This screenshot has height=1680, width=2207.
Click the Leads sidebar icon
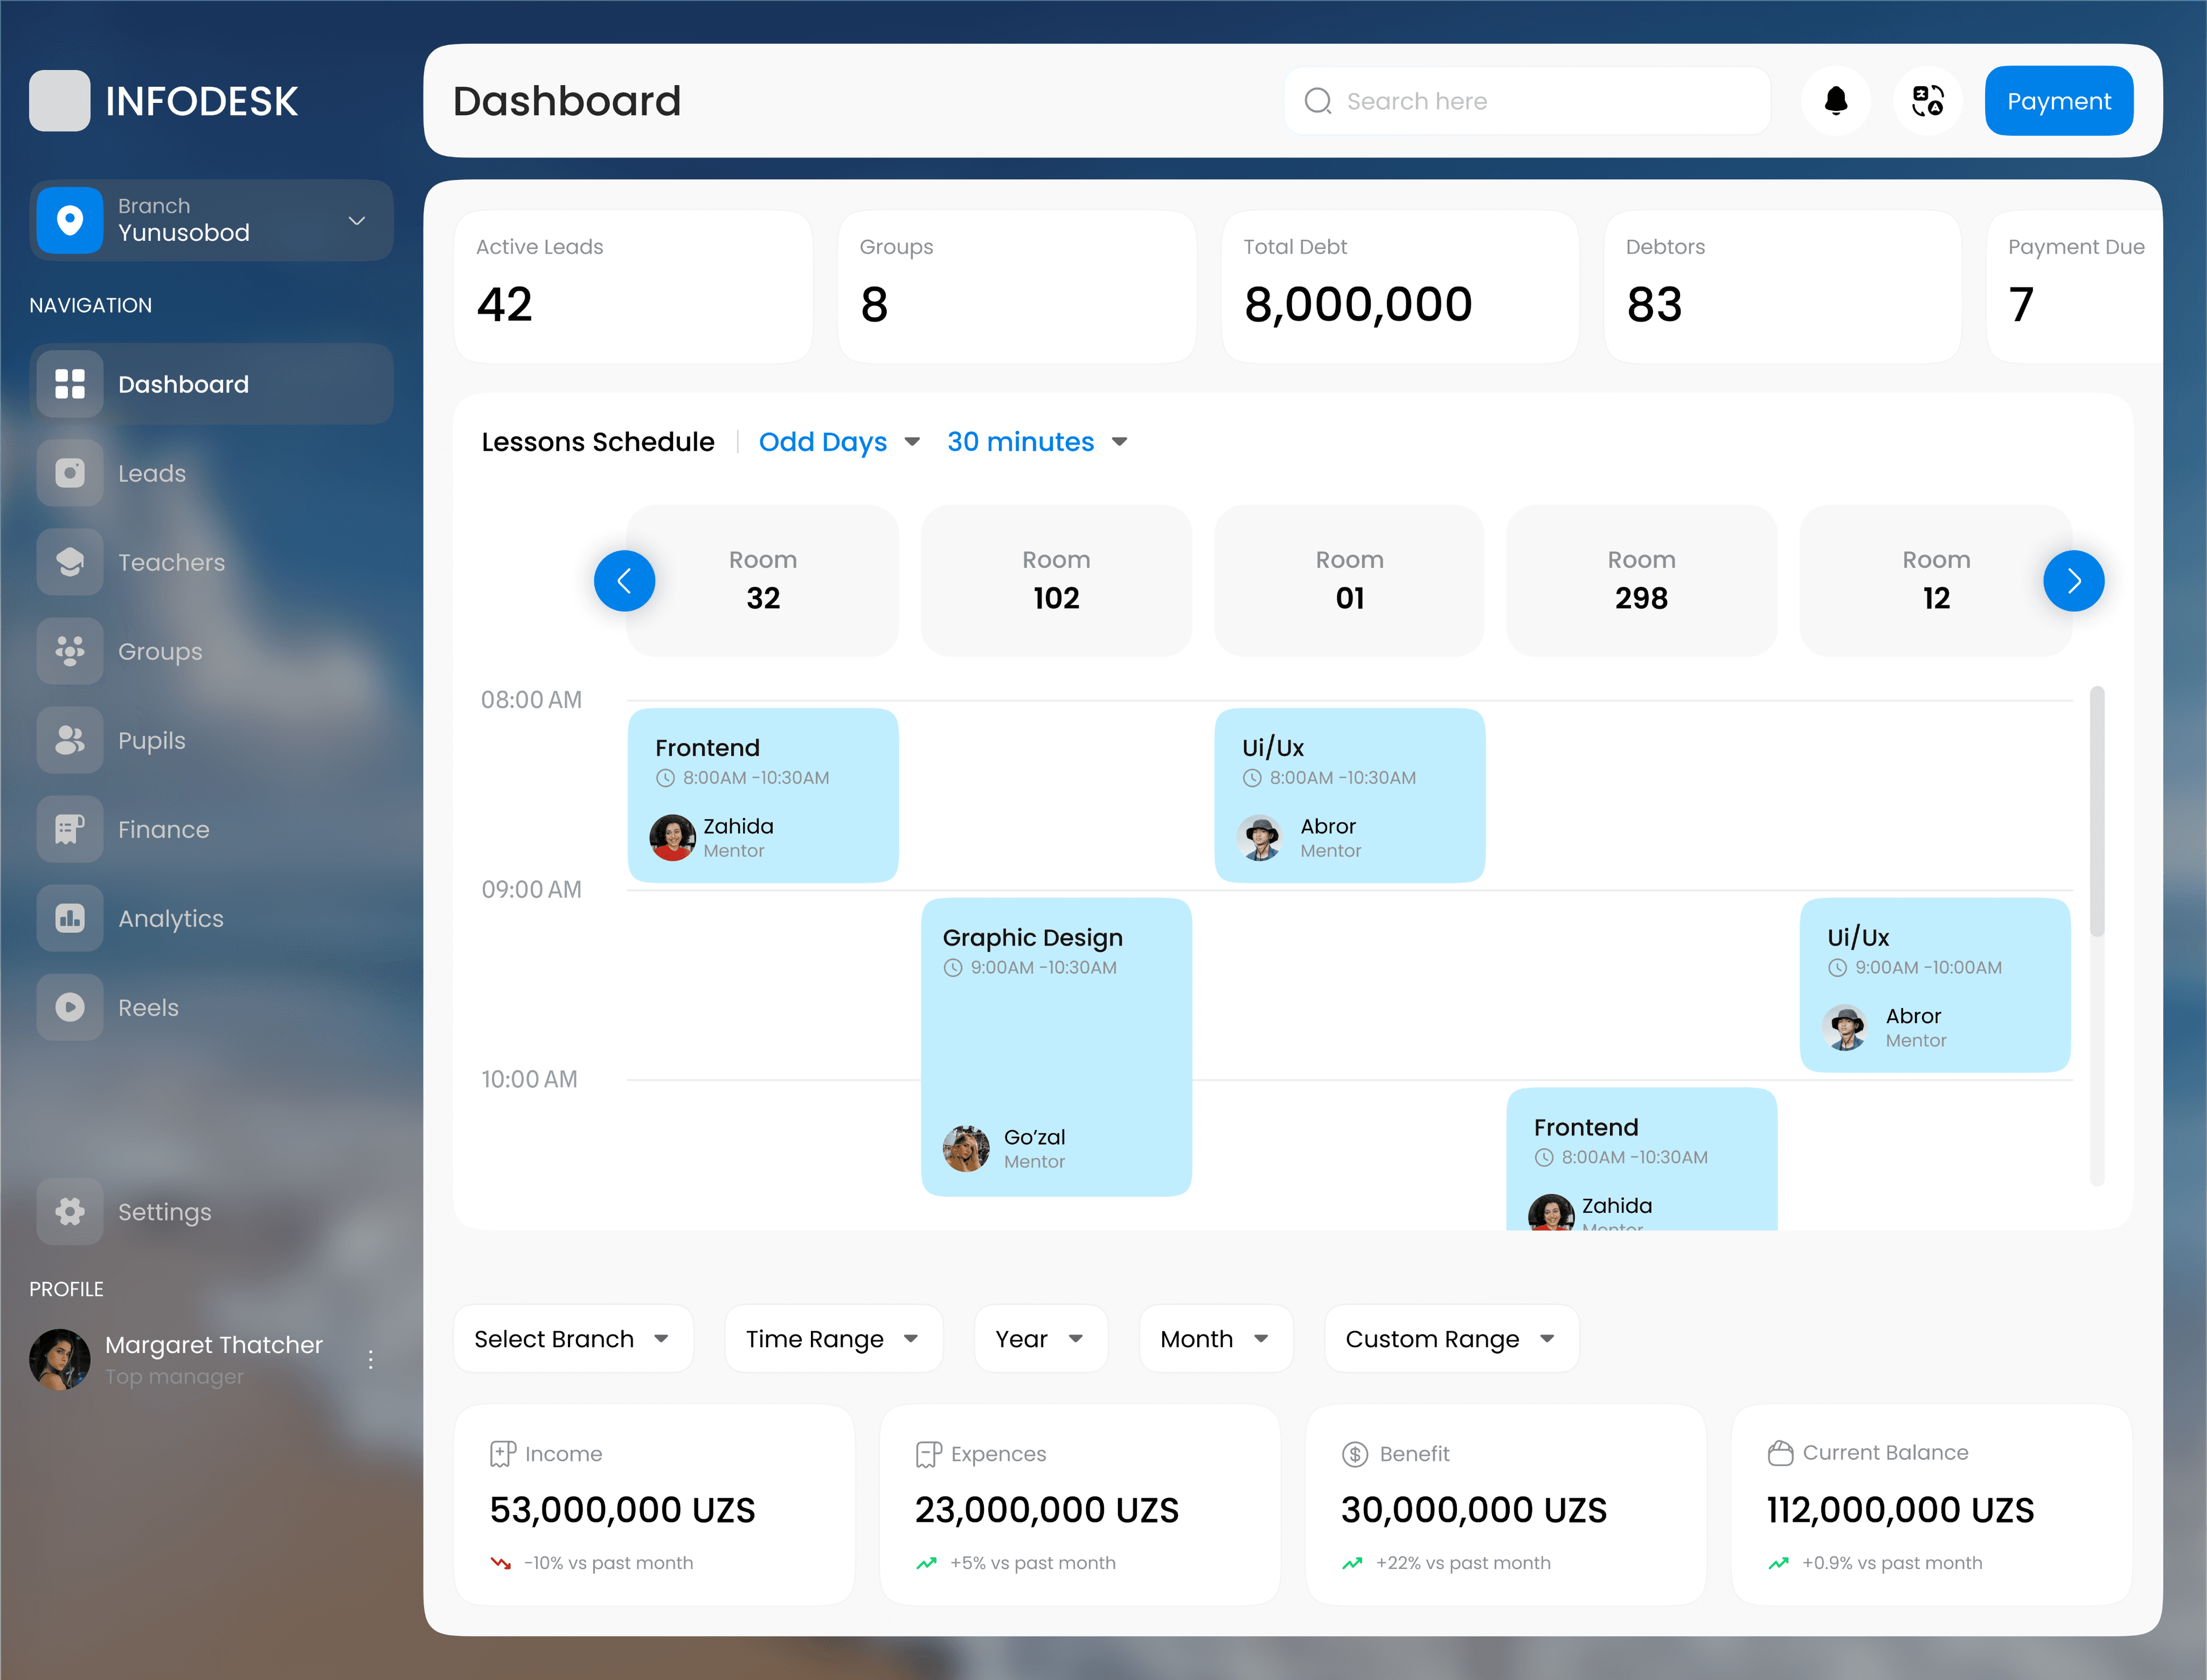(70, 473)
